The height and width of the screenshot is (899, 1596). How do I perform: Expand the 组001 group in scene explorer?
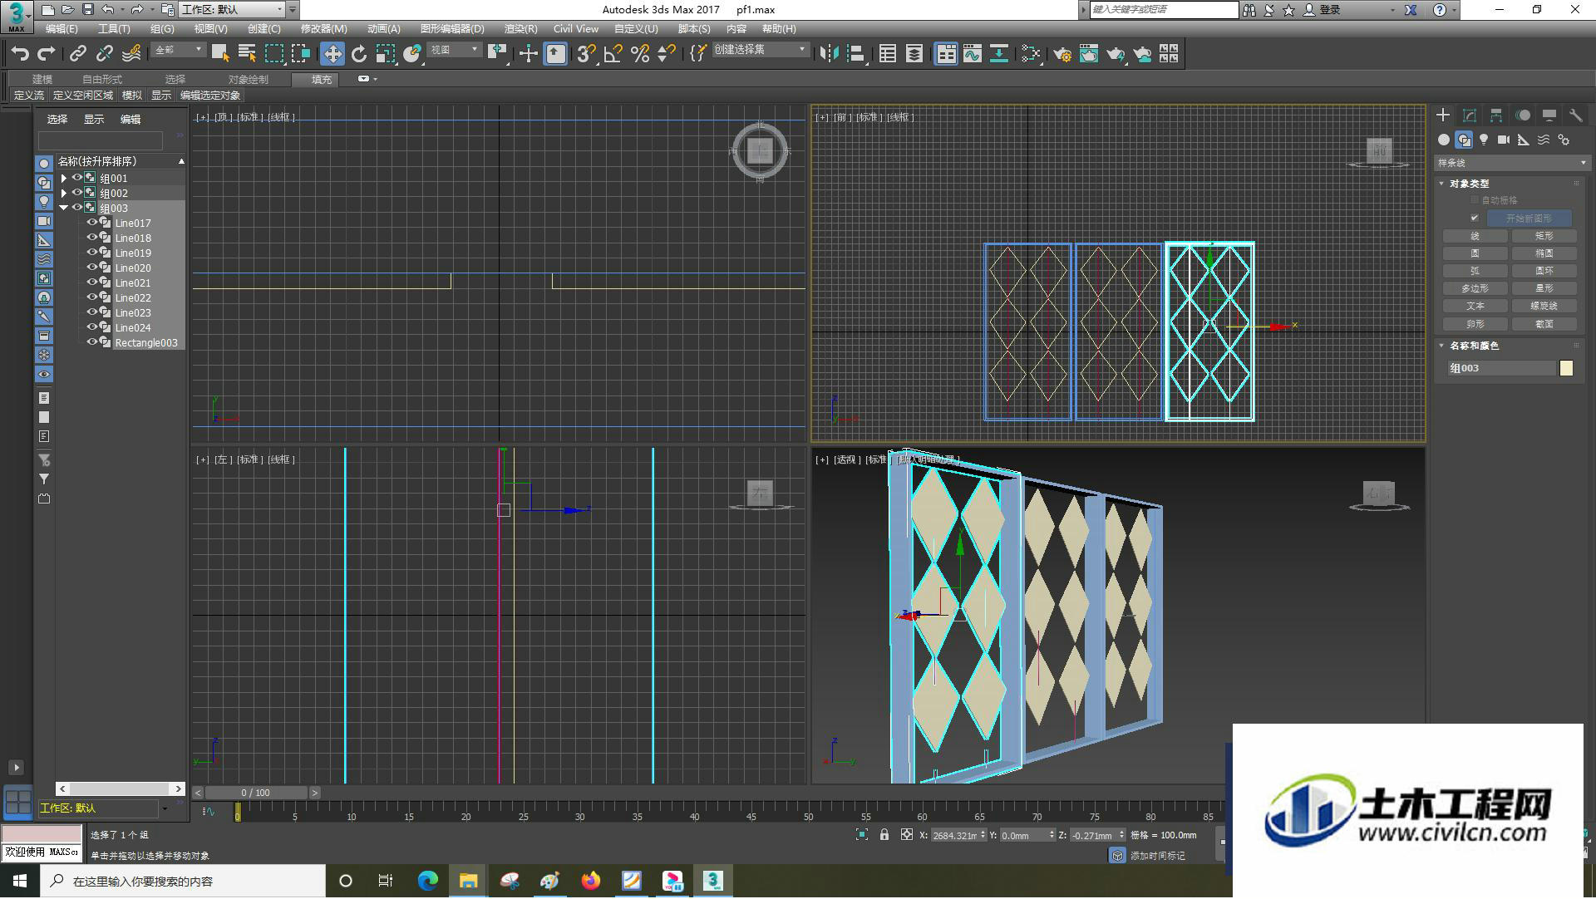(64, 178)
